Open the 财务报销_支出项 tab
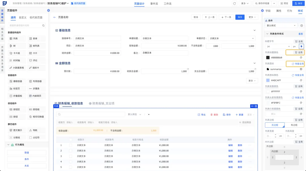The height and width of the screenshot is (171, 306). pos(101,103)
